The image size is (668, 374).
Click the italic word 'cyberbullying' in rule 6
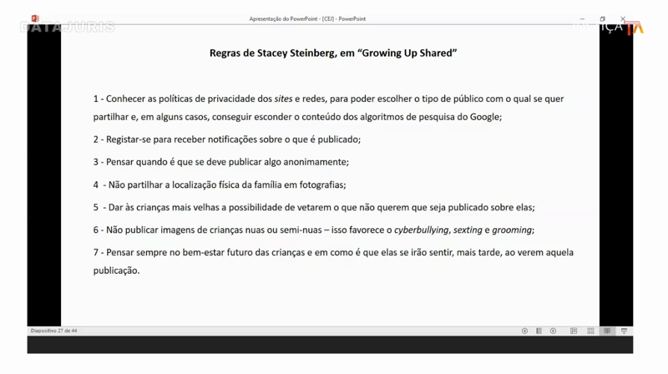pyautogui.click(x=421, y=230)
